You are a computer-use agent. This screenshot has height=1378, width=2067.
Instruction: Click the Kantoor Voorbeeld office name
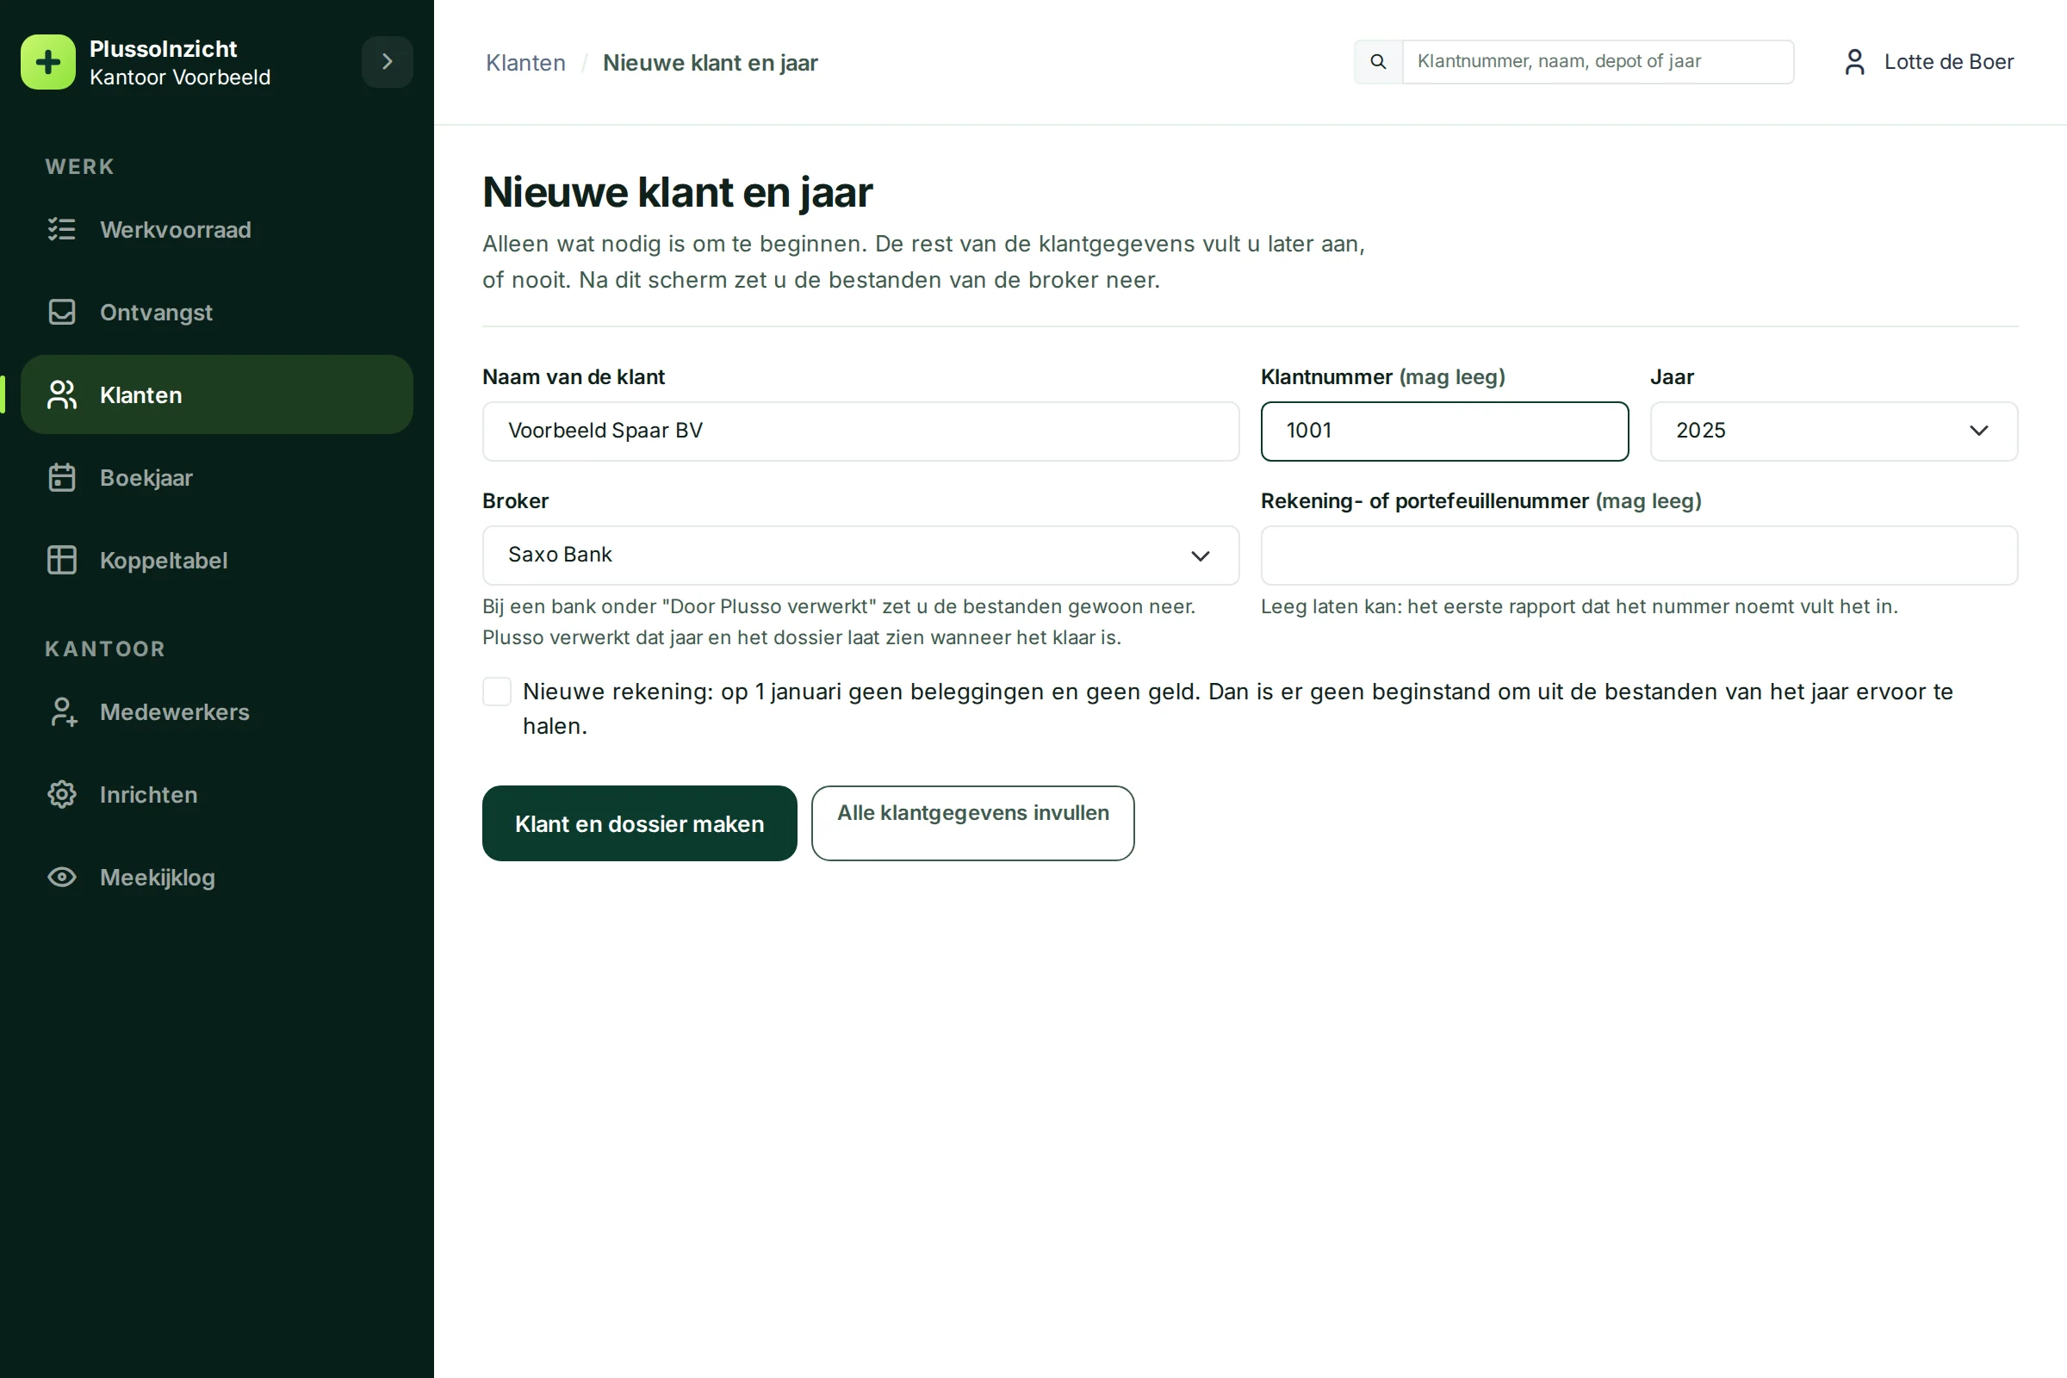[180, 78]
